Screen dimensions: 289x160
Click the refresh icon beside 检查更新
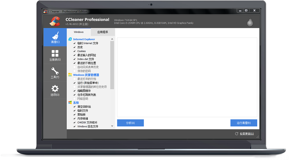tap(237, 133)
